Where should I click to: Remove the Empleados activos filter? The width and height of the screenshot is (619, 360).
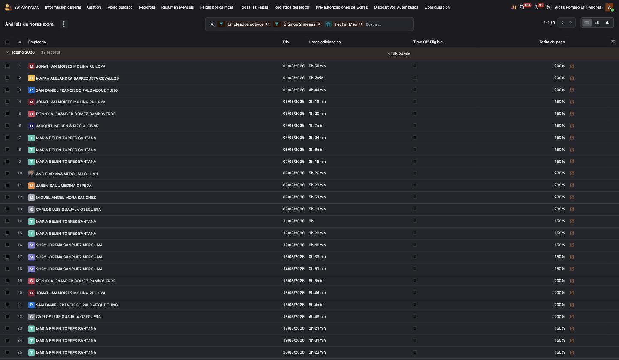tap(267, 24)
